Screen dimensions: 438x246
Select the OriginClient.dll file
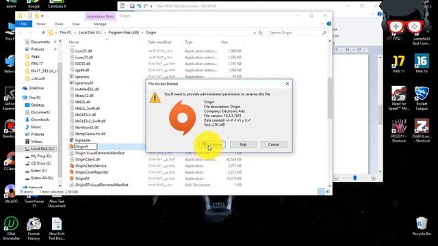88,159
